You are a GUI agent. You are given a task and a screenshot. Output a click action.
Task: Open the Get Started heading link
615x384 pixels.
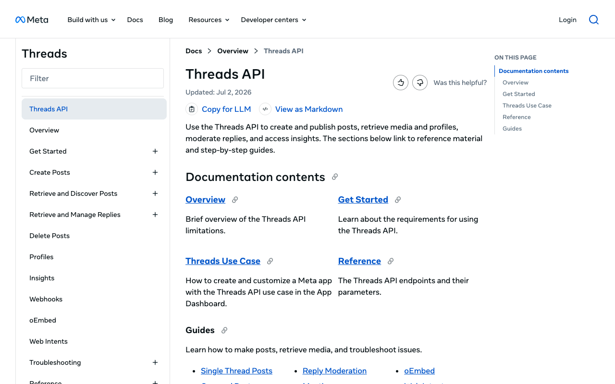(x=363, y=200)
